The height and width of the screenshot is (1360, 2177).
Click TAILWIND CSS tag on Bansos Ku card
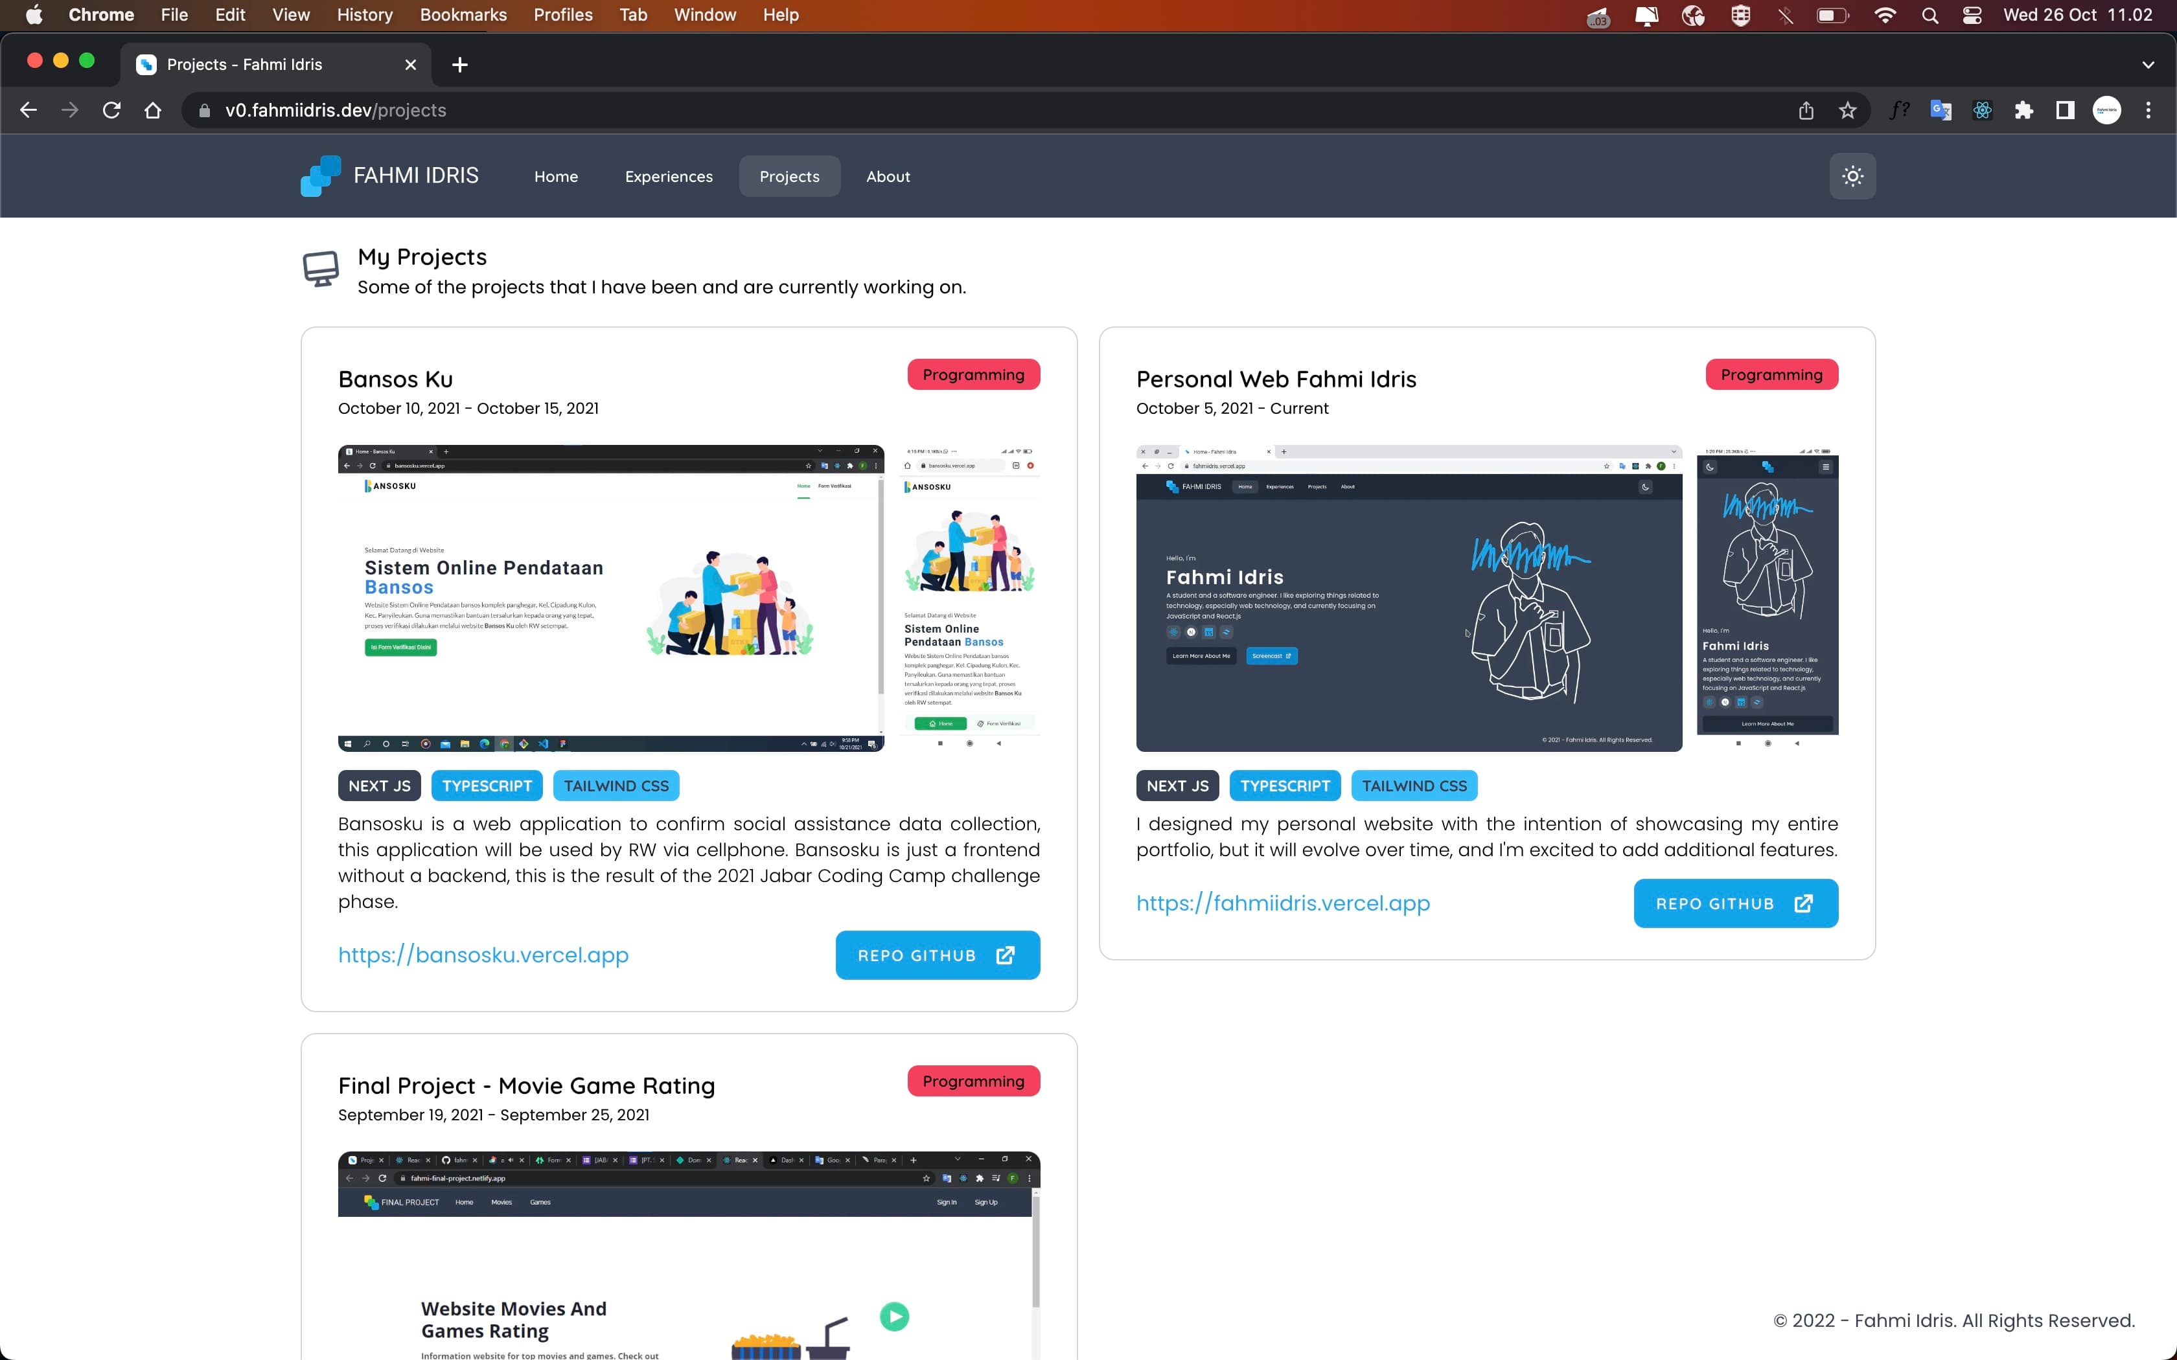pos(616,785)
